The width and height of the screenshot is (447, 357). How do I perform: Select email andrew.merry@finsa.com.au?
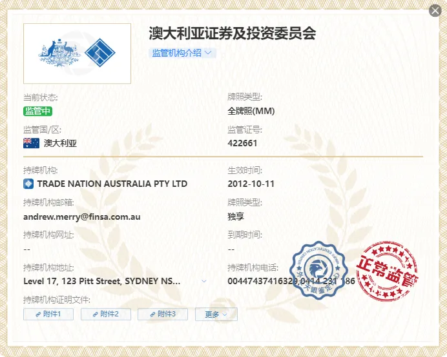click(82, 217)
